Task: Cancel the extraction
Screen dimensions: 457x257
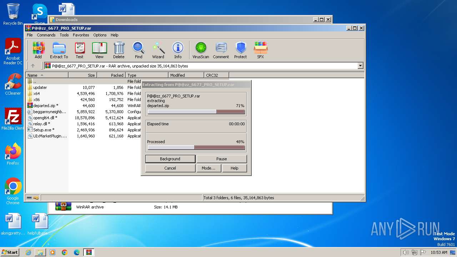Action: coord(170,168)
